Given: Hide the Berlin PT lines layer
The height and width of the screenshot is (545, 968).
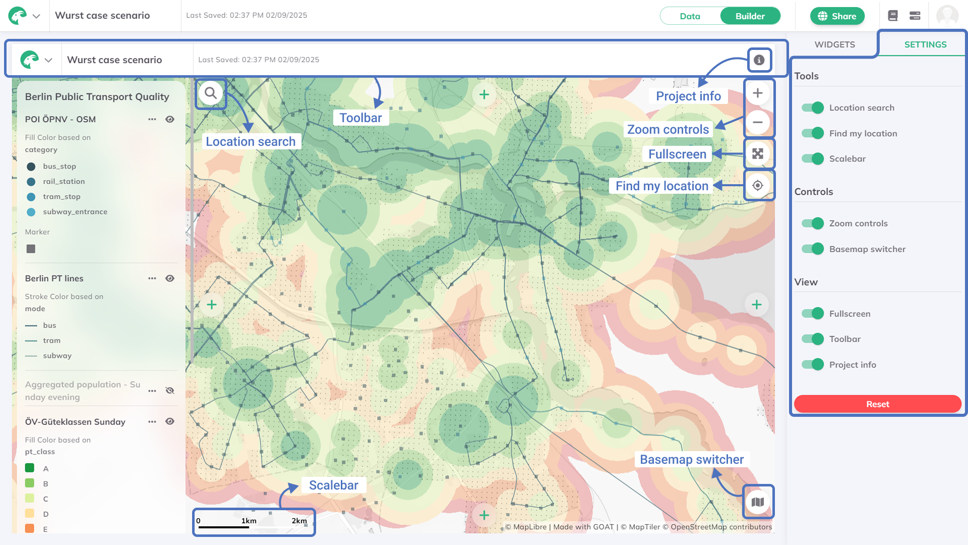Looking at the screenshot, I should point(170,279).
